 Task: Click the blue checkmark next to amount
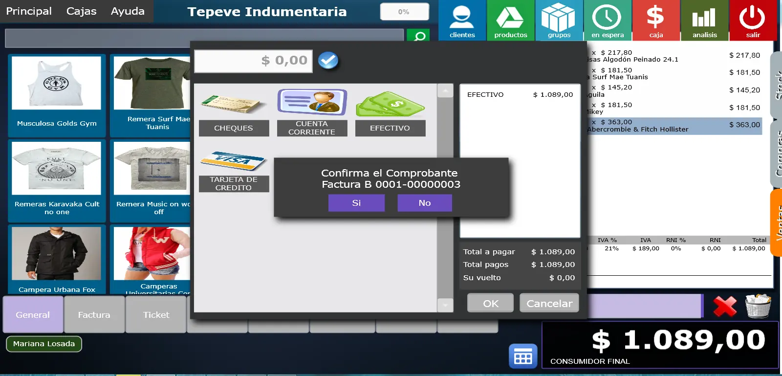point(328,61)
